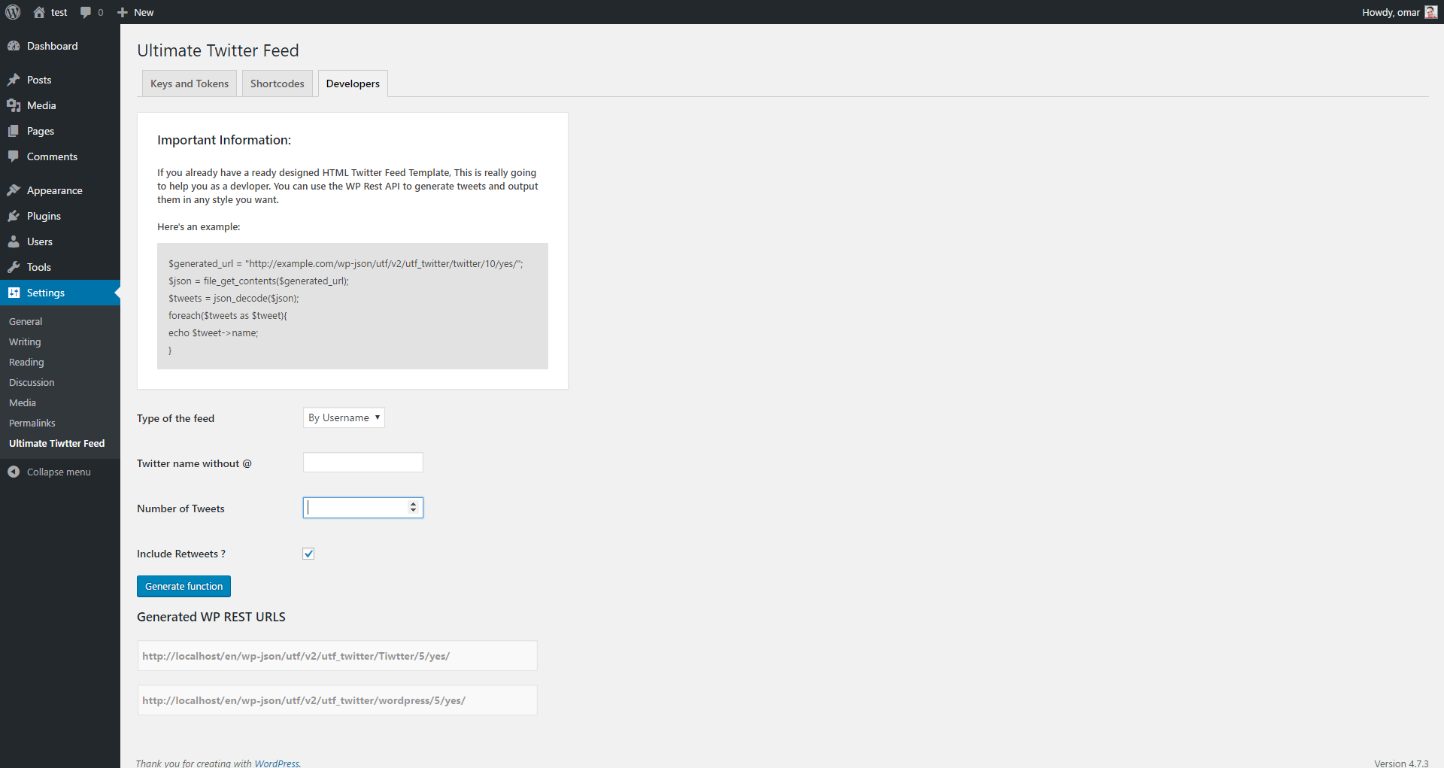Select the generated wordpress REST URL field

pos(337,700)
